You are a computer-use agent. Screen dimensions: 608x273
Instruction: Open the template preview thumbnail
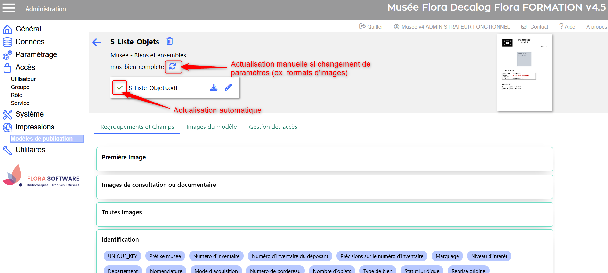(x=524, y=72)
